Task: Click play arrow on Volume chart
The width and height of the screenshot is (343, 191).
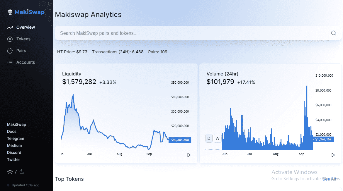Action: [333, 155]
